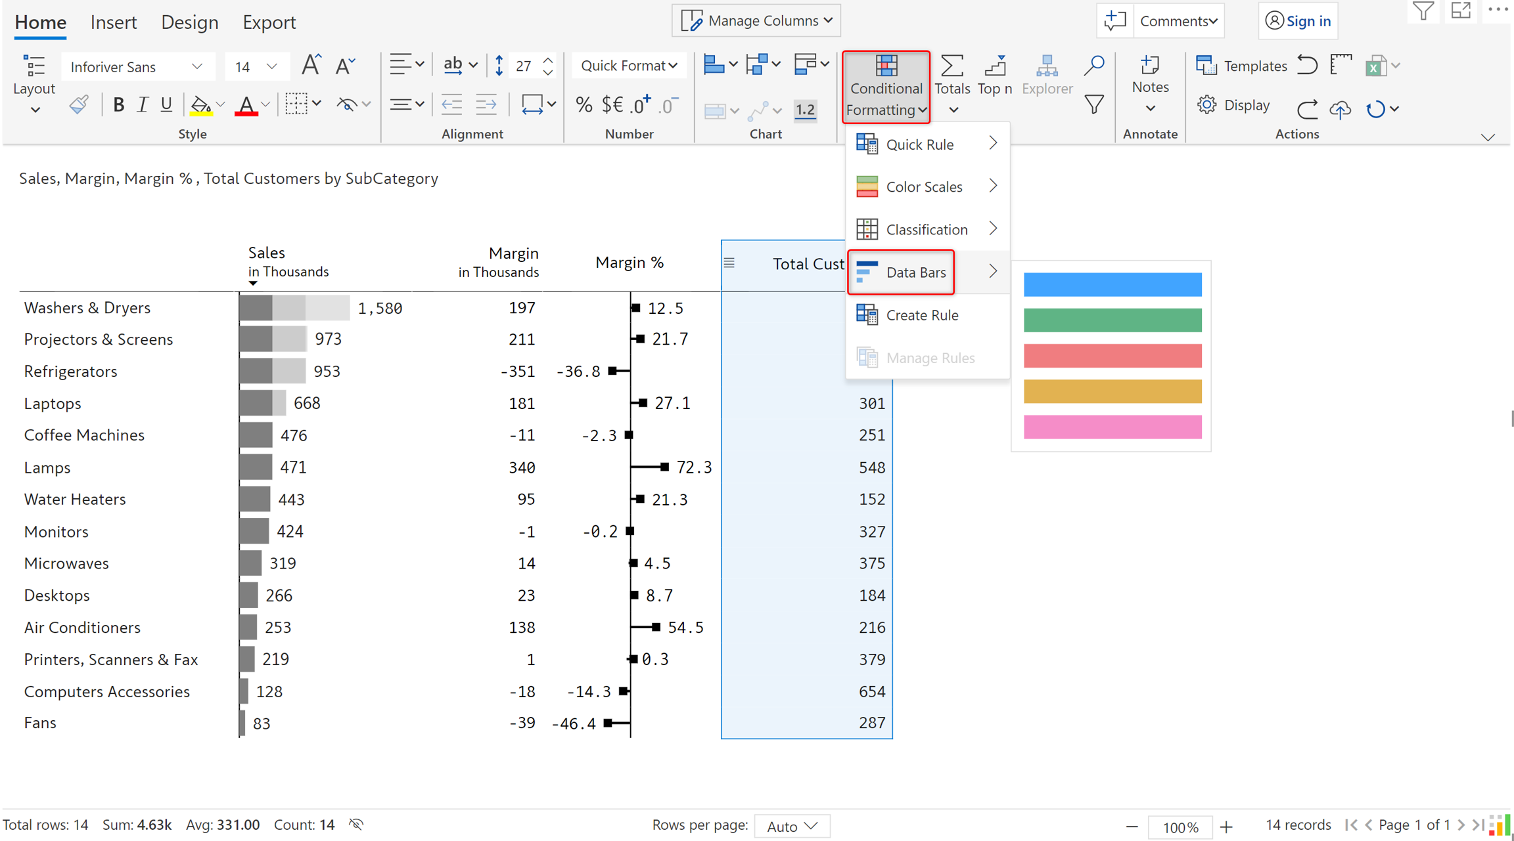Click the zoom percentage 100% field
1514x841 pixels.
click(x=1180, y=827)
